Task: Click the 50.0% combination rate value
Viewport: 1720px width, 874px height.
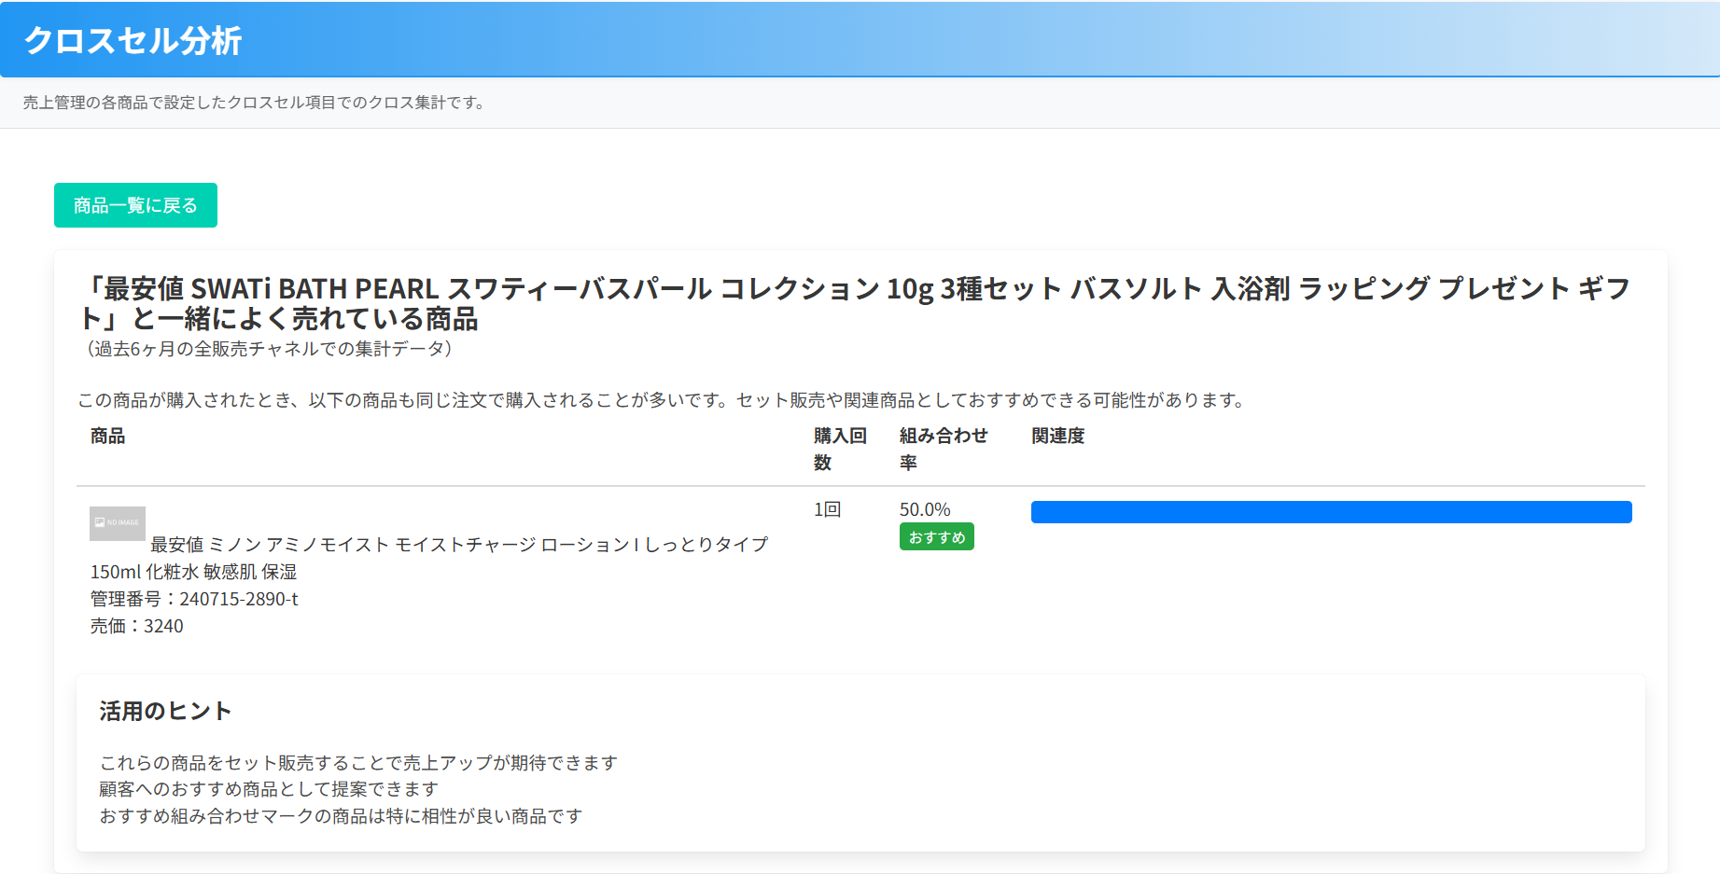Action: pyautogui.click(x=925, y=509)
